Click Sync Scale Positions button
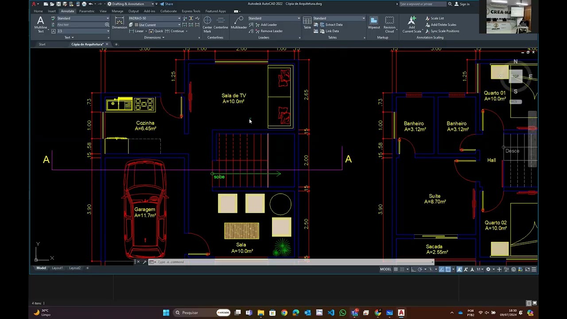Viewport: 567px width, 319px height. (442, 31)
